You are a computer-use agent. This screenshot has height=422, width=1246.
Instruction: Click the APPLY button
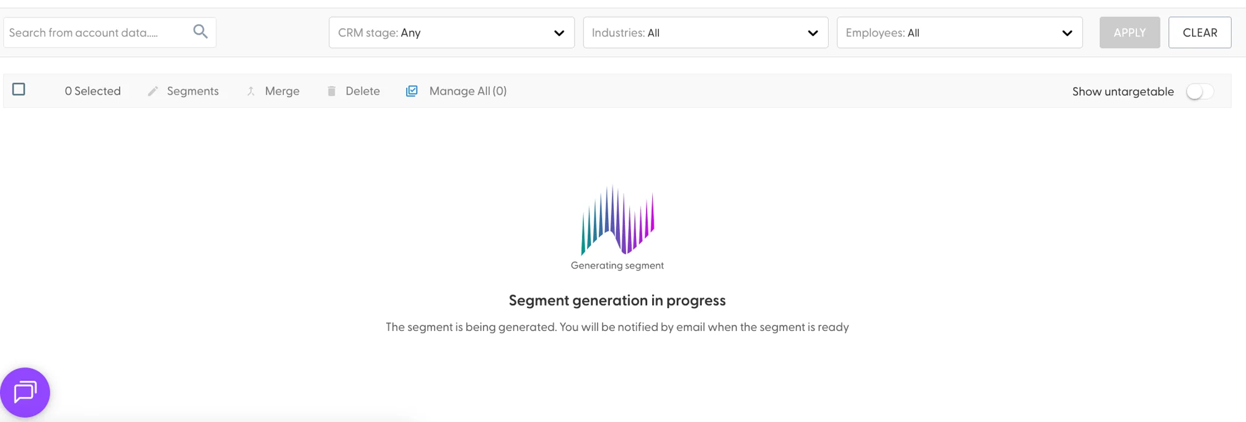(1129, 33)
